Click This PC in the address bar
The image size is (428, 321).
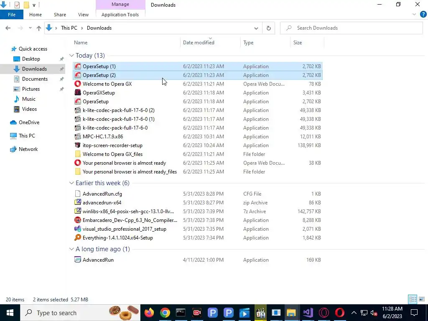[x=69, y=28]
